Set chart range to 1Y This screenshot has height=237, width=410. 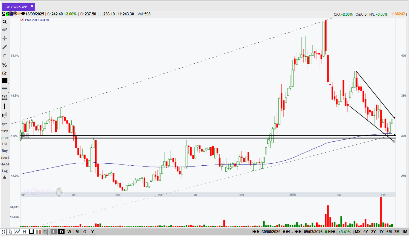coord(381,232)
